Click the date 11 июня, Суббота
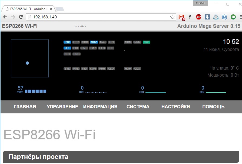 click(221, 50)
